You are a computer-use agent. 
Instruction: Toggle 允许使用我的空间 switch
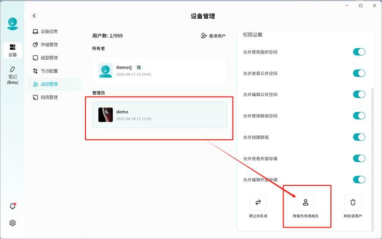click(x=359, y=52)
